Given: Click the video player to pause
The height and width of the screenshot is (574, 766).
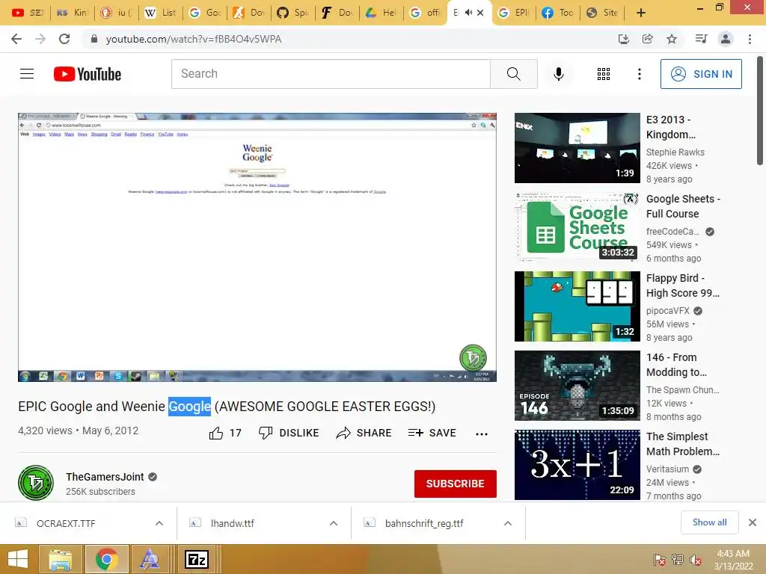Looking at the screenshot, I should click(257, 247).
